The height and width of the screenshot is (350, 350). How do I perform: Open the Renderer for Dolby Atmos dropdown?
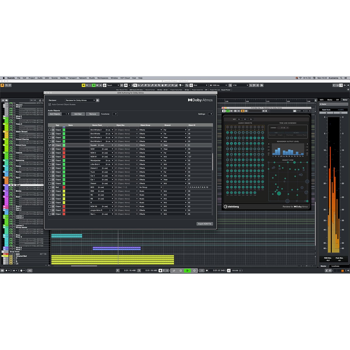(80, 100)
